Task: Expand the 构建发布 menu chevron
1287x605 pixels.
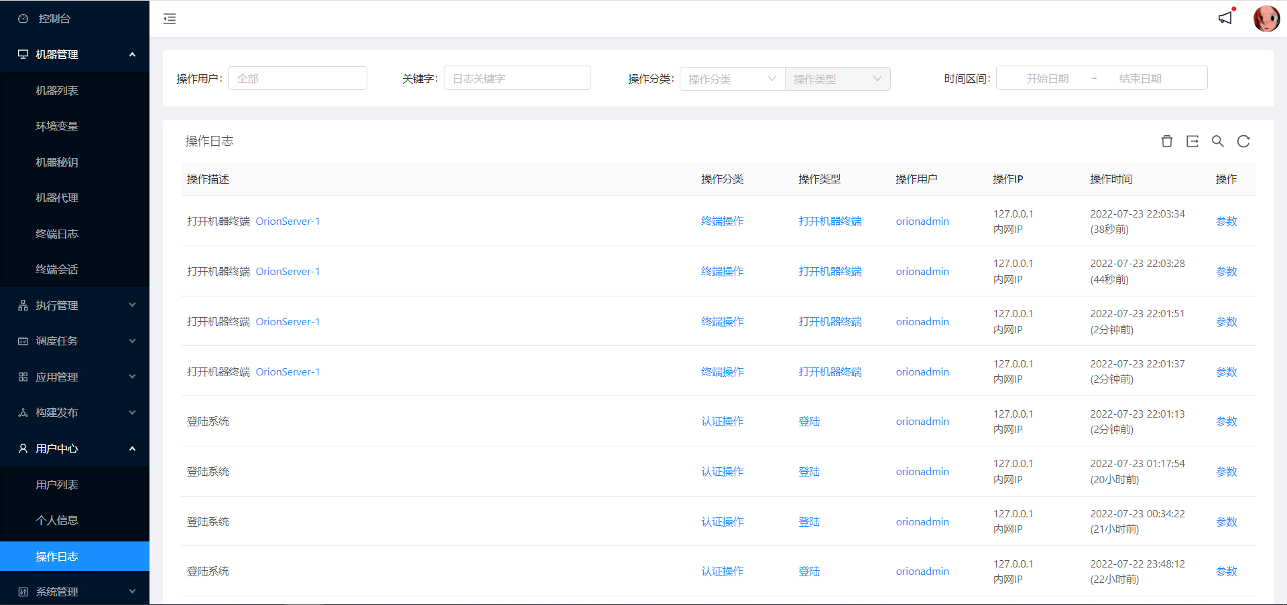Action: (132, 412)
